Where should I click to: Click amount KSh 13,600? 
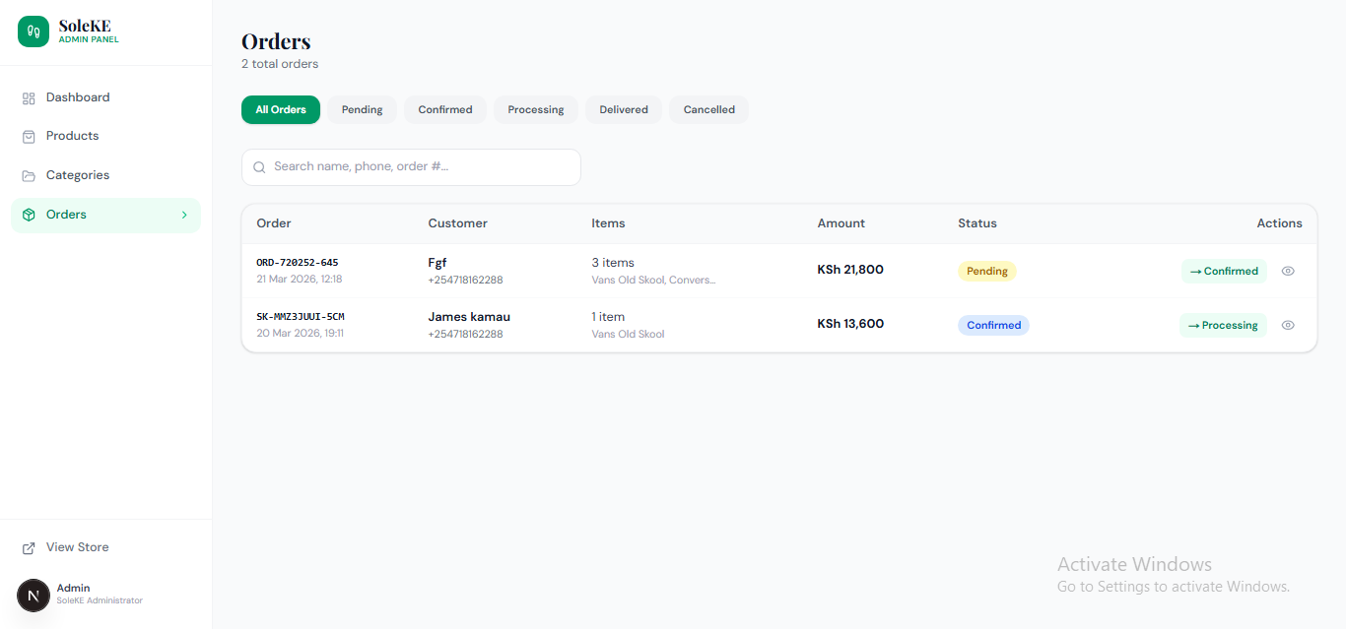click(850, 324)
